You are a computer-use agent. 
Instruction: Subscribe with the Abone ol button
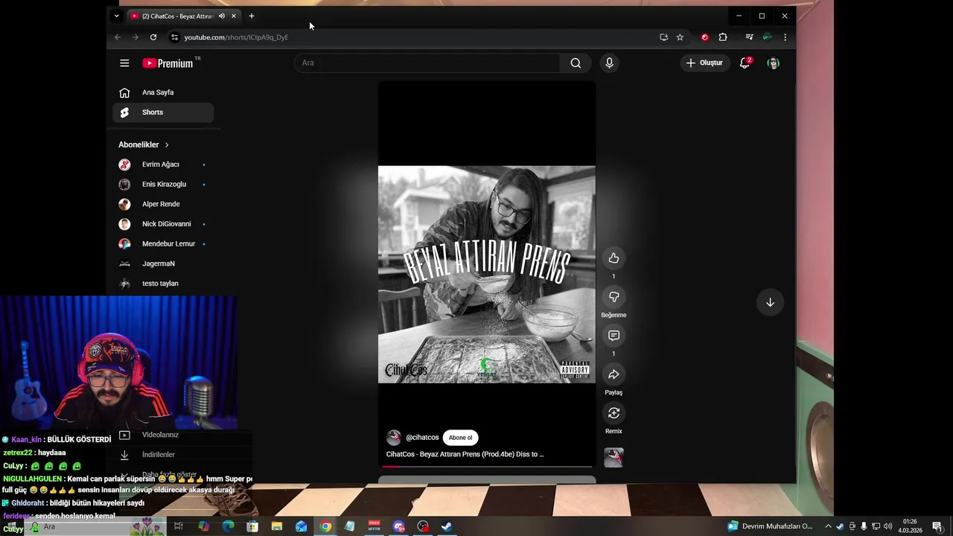[x=460, y=438]
